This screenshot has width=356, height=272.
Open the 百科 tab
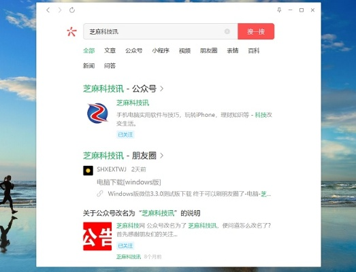(x=254, y=50)
